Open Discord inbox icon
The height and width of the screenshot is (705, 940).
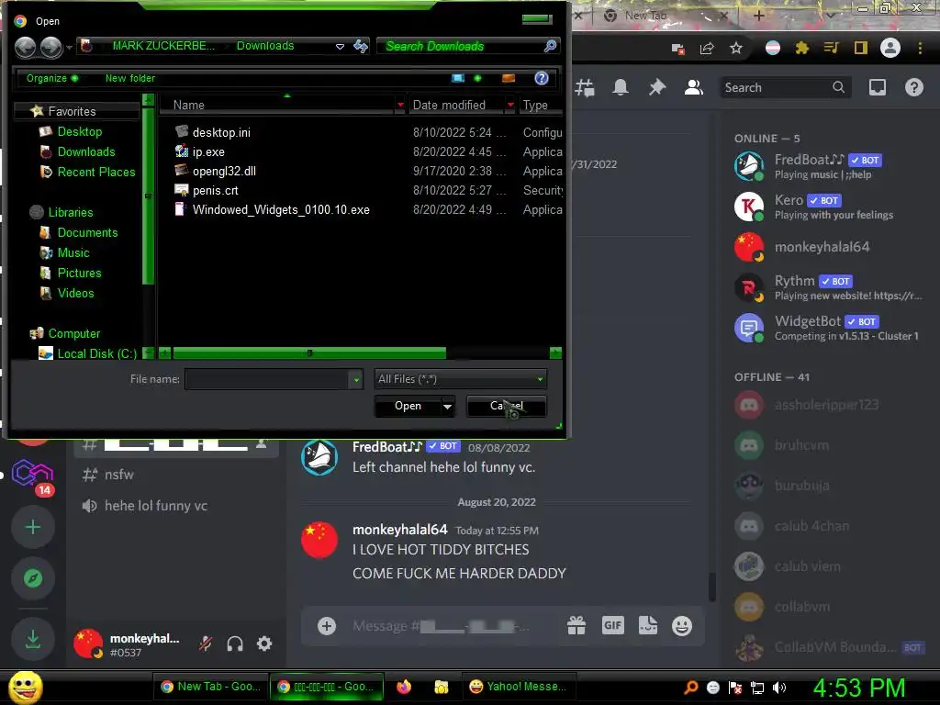coord(877,87)
